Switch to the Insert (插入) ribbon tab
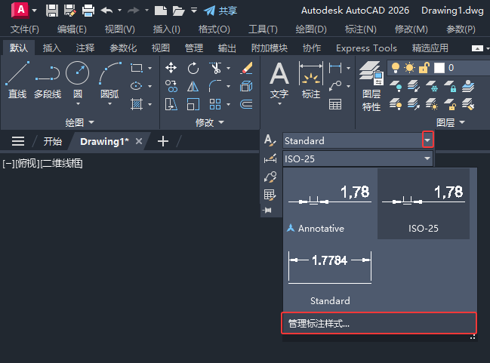This screenshot has height=363, width=490. 52,48
